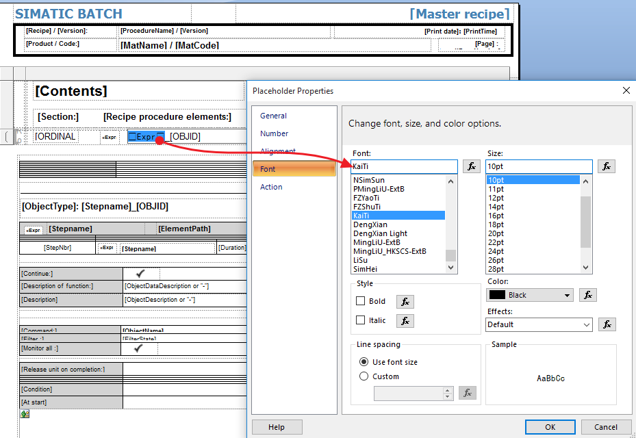Select the Expr icon next to StepNbr
This screenshot has width=636, height=438.
click(x=107, y=247)
